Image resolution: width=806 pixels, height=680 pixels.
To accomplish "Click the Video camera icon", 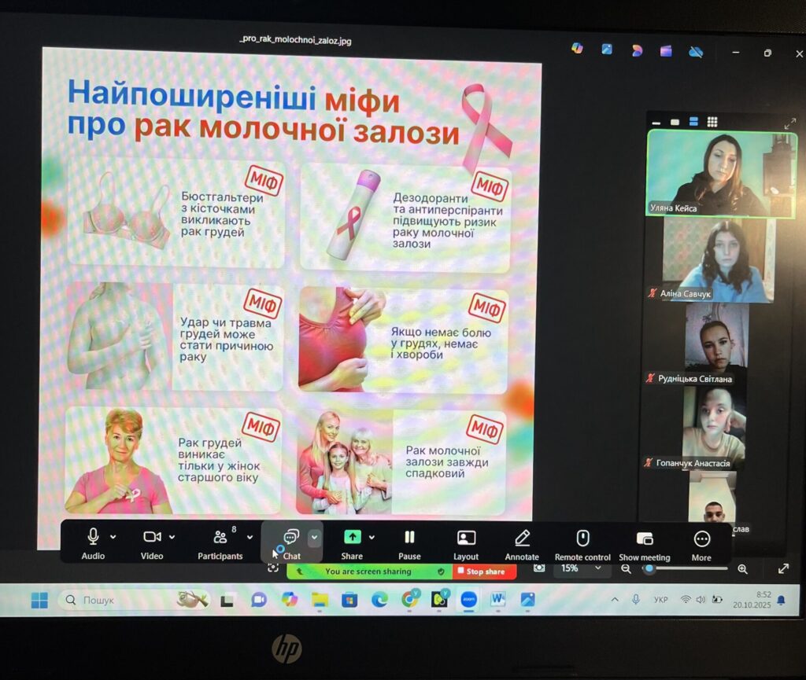I will point(152,537).
